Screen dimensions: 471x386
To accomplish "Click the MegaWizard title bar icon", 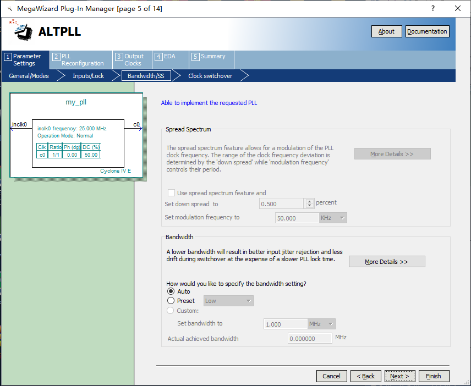I will pos(9,9).
